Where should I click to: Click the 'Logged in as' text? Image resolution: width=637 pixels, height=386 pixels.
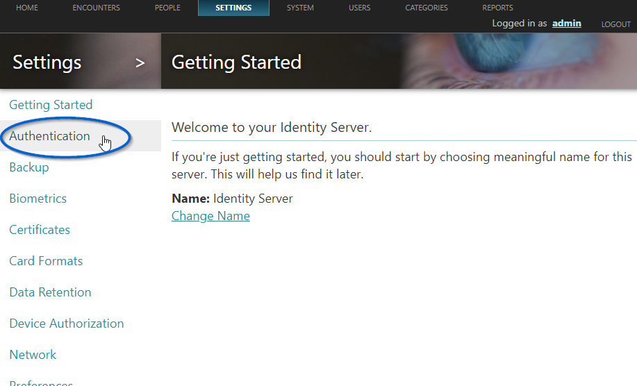coord(520,24)
